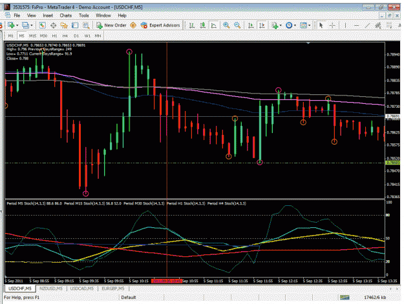
Task: Open the Charts menu
Action: pyautogui.click(x=66, y=15)
